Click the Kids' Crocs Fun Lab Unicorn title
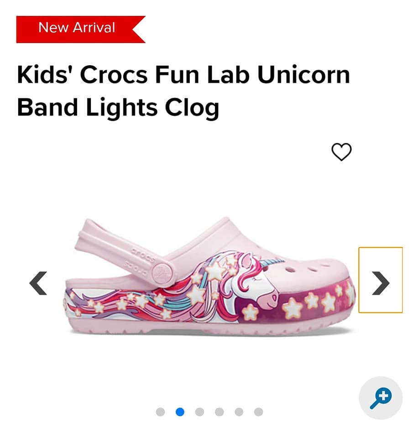 (x=183, y=74)
